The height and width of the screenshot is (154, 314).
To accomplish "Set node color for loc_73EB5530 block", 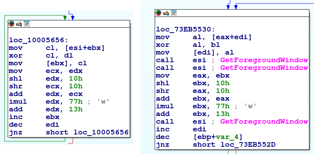I will coord(159,13).
